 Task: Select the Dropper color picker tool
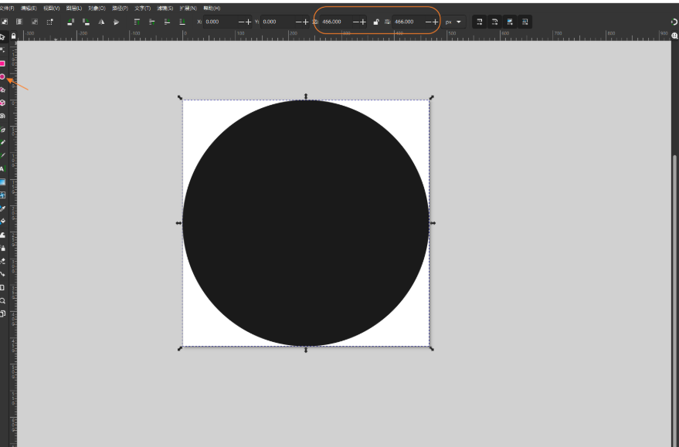2,208
